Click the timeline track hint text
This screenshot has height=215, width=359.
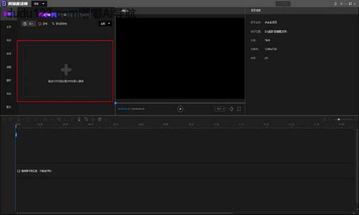(x=35, y=171)
